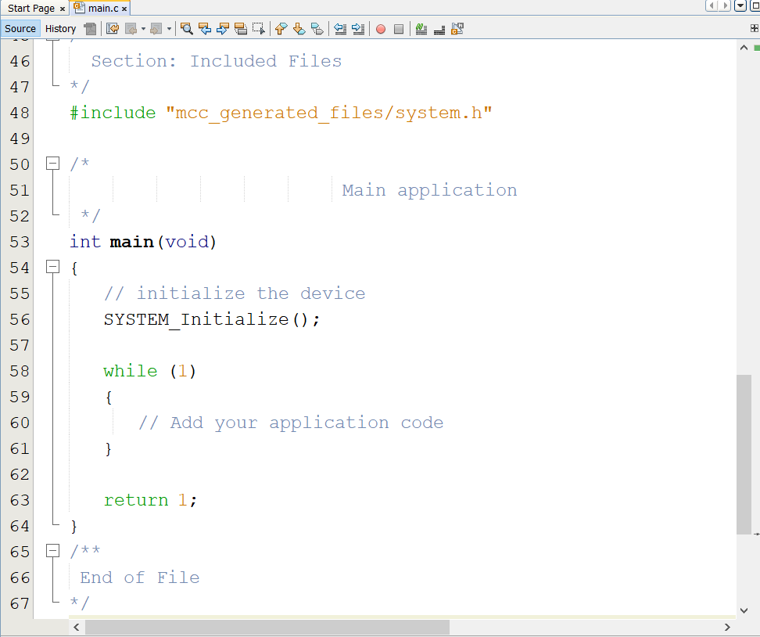Shift the current line left
The image size is (760, 637).
point(340,29)
